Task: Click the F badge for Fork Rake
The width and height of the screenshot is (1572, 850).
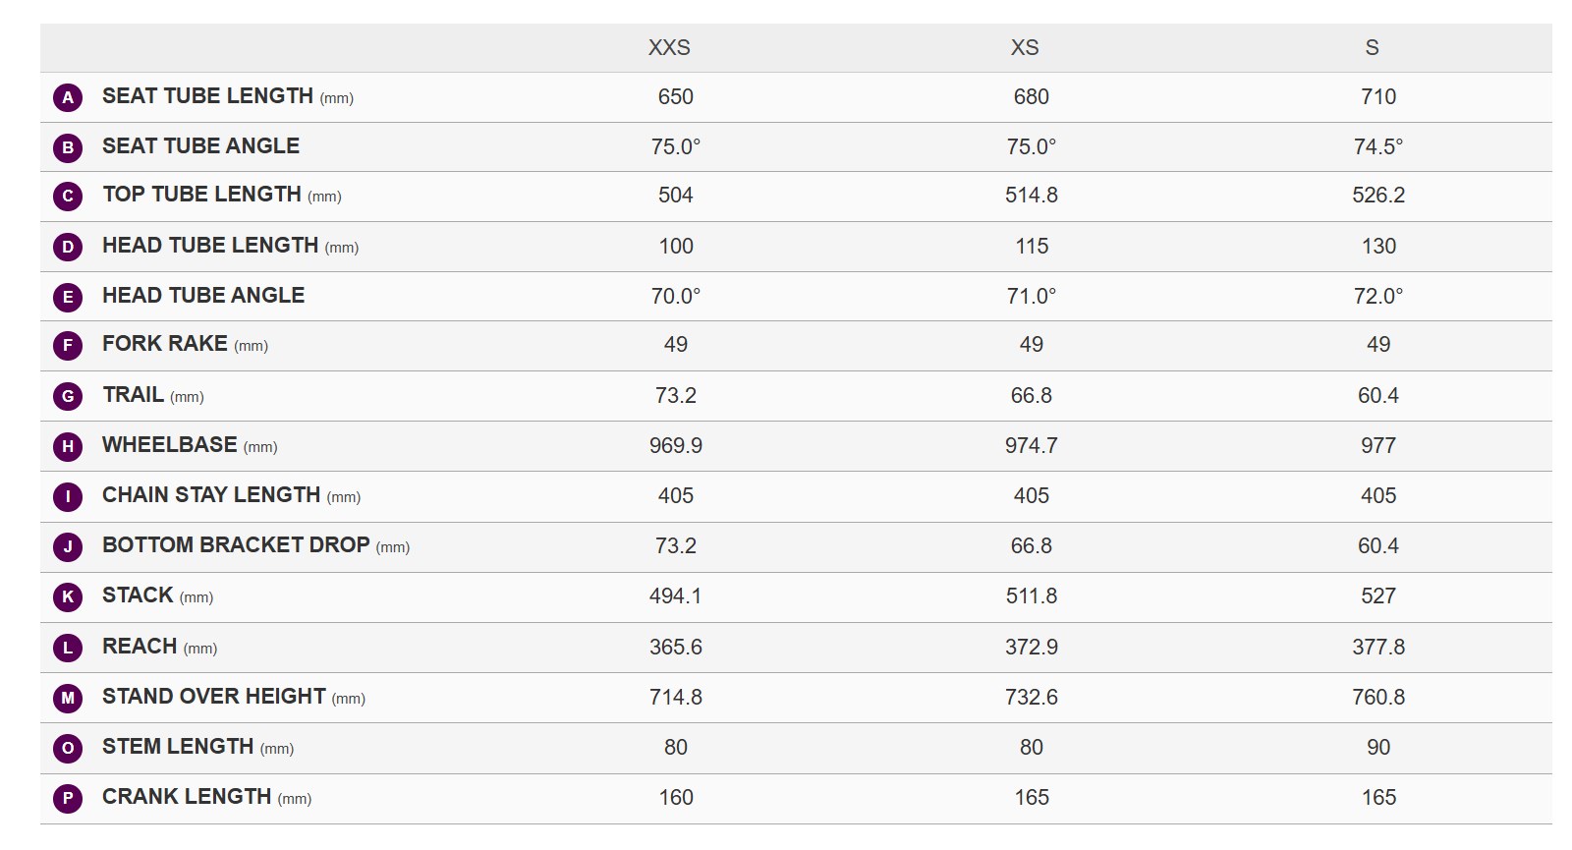Action: (68, 345)
